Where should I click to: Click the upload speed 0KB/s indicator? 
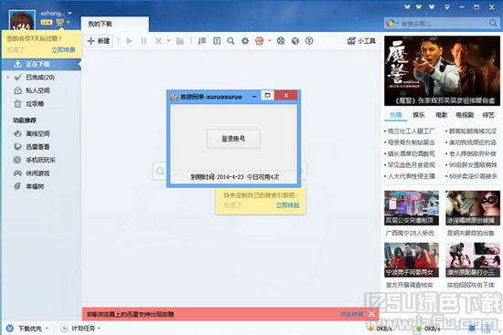pos(428,329)
